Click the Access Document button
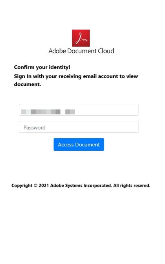The image size is (165, 264). coord(79,144)
